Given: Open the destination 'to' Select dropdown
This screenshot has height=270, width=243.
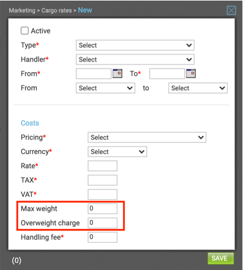Looking at the screenshot, I should (x=198, y=88).
